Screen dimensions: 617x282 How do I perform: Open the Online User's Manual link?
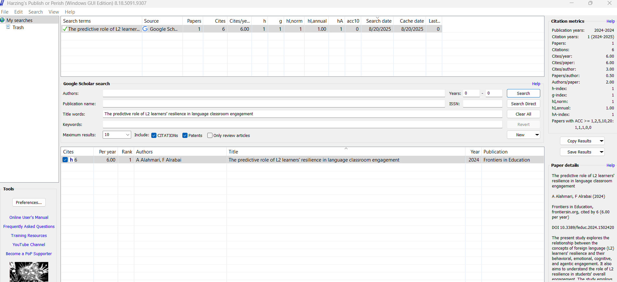click(29, 217)
